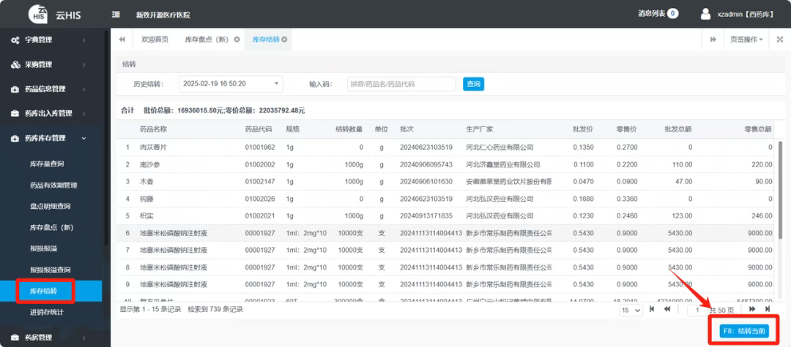The height and width of the screenshot is (347, 791).
Task: Open 库存量查询 in sidebar
Action: [x=47, y=164]
